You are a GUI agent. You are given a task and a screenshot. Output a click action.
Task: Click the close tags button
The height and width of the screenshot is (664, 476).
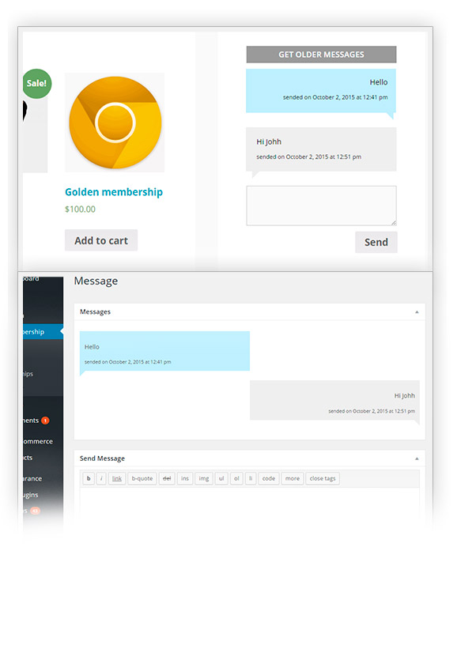(x=323, y=478)
